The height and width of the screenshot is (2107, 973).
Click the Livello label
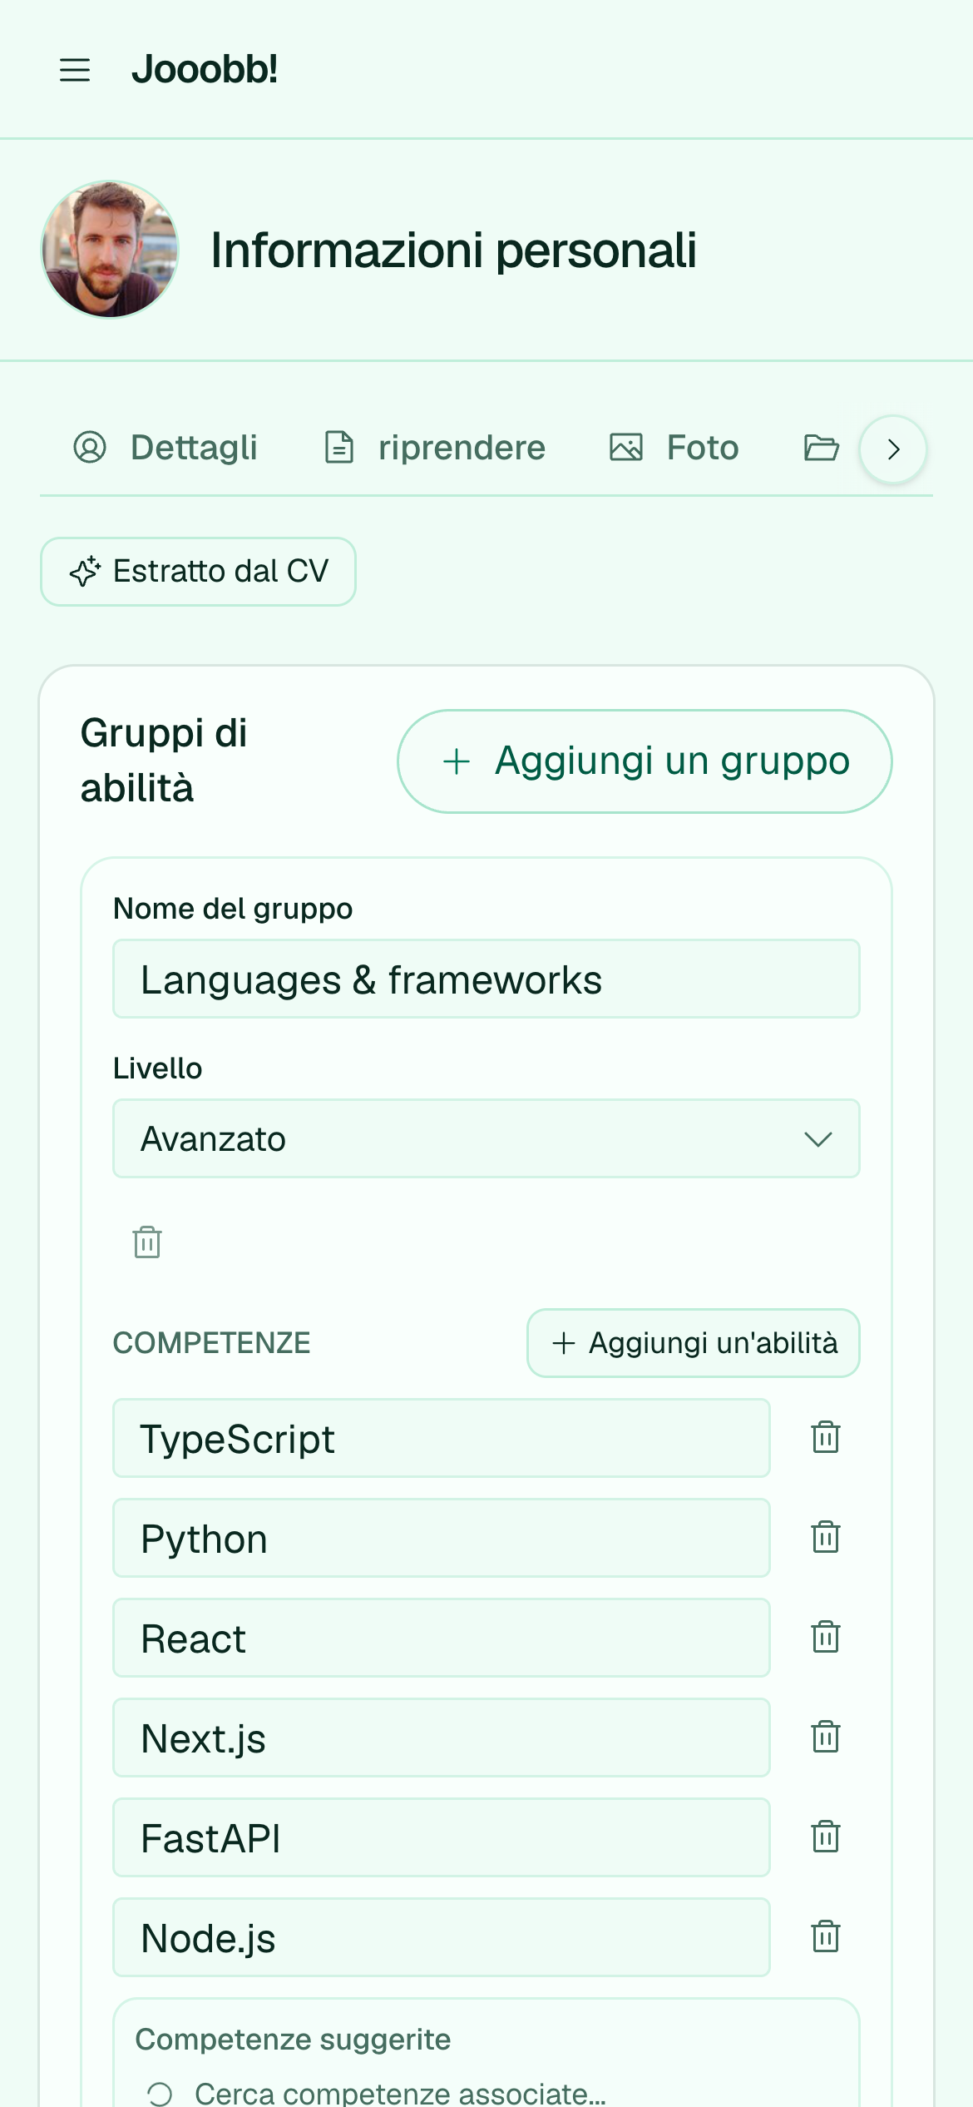click(x=157, y=1068)
